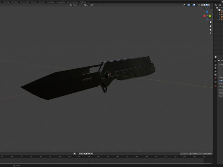Viewport: 223px width, 167px height.
Task: Click jump to previous keyframe button
Action: 82,154
